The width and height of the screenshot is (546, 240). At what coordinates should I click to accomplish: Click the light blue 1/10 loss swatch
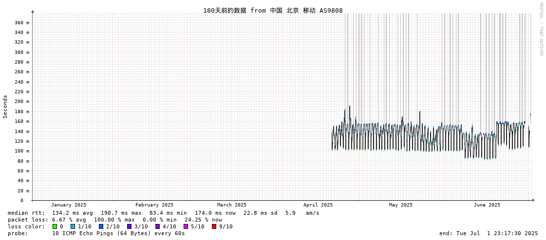coord(73,226)
